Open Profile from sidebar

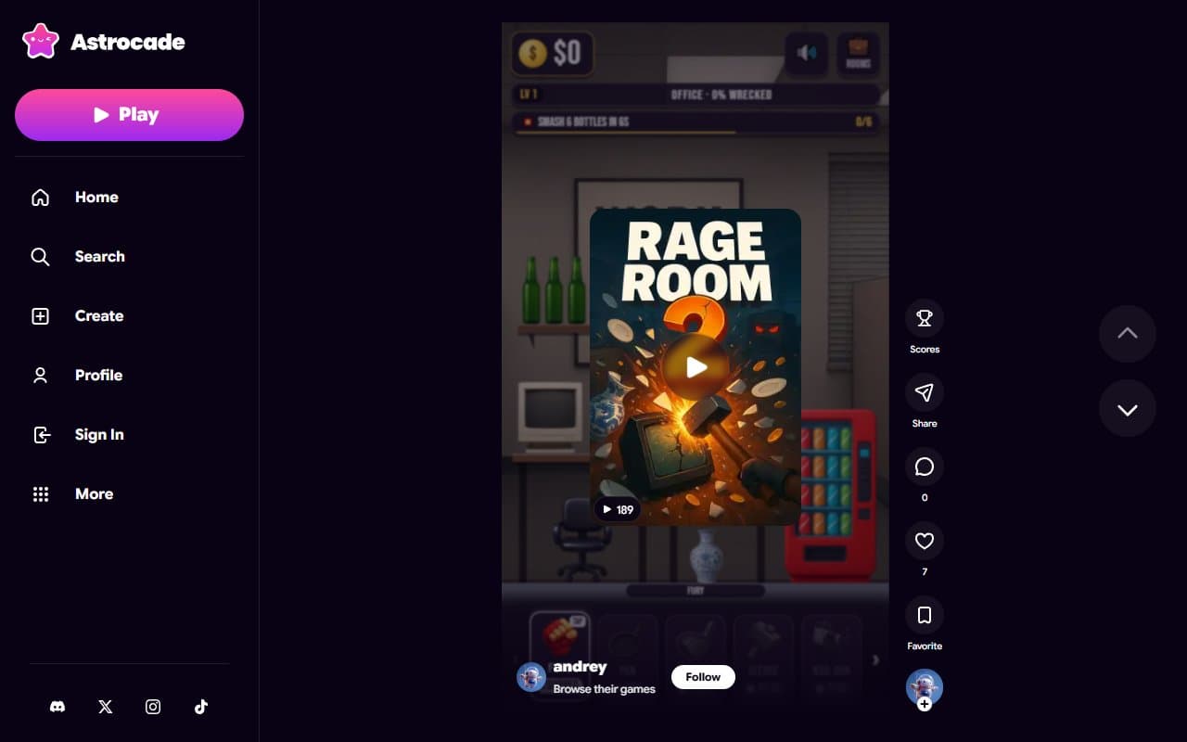(129, 375)
